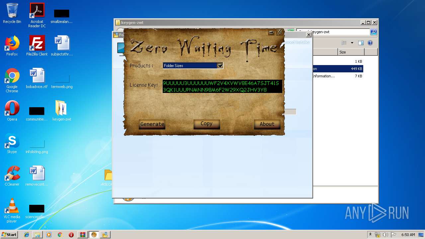This screenshot has height=239, width=425.
Task: Select the Information... row with 7 KB
Action: point(337,76)
